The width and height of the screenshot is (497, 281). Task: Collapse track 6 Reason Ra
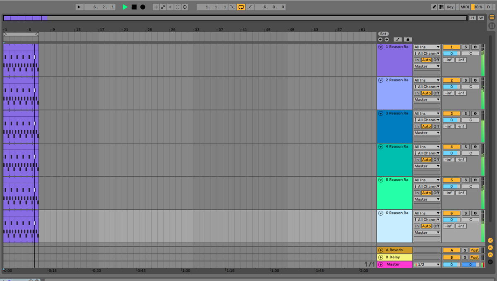pos(381,213)
